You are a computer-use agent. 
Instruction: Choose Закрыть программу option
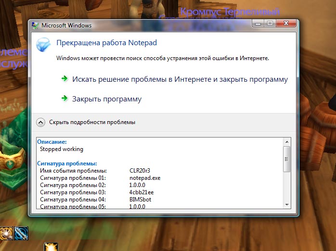(x=107, y=99)
